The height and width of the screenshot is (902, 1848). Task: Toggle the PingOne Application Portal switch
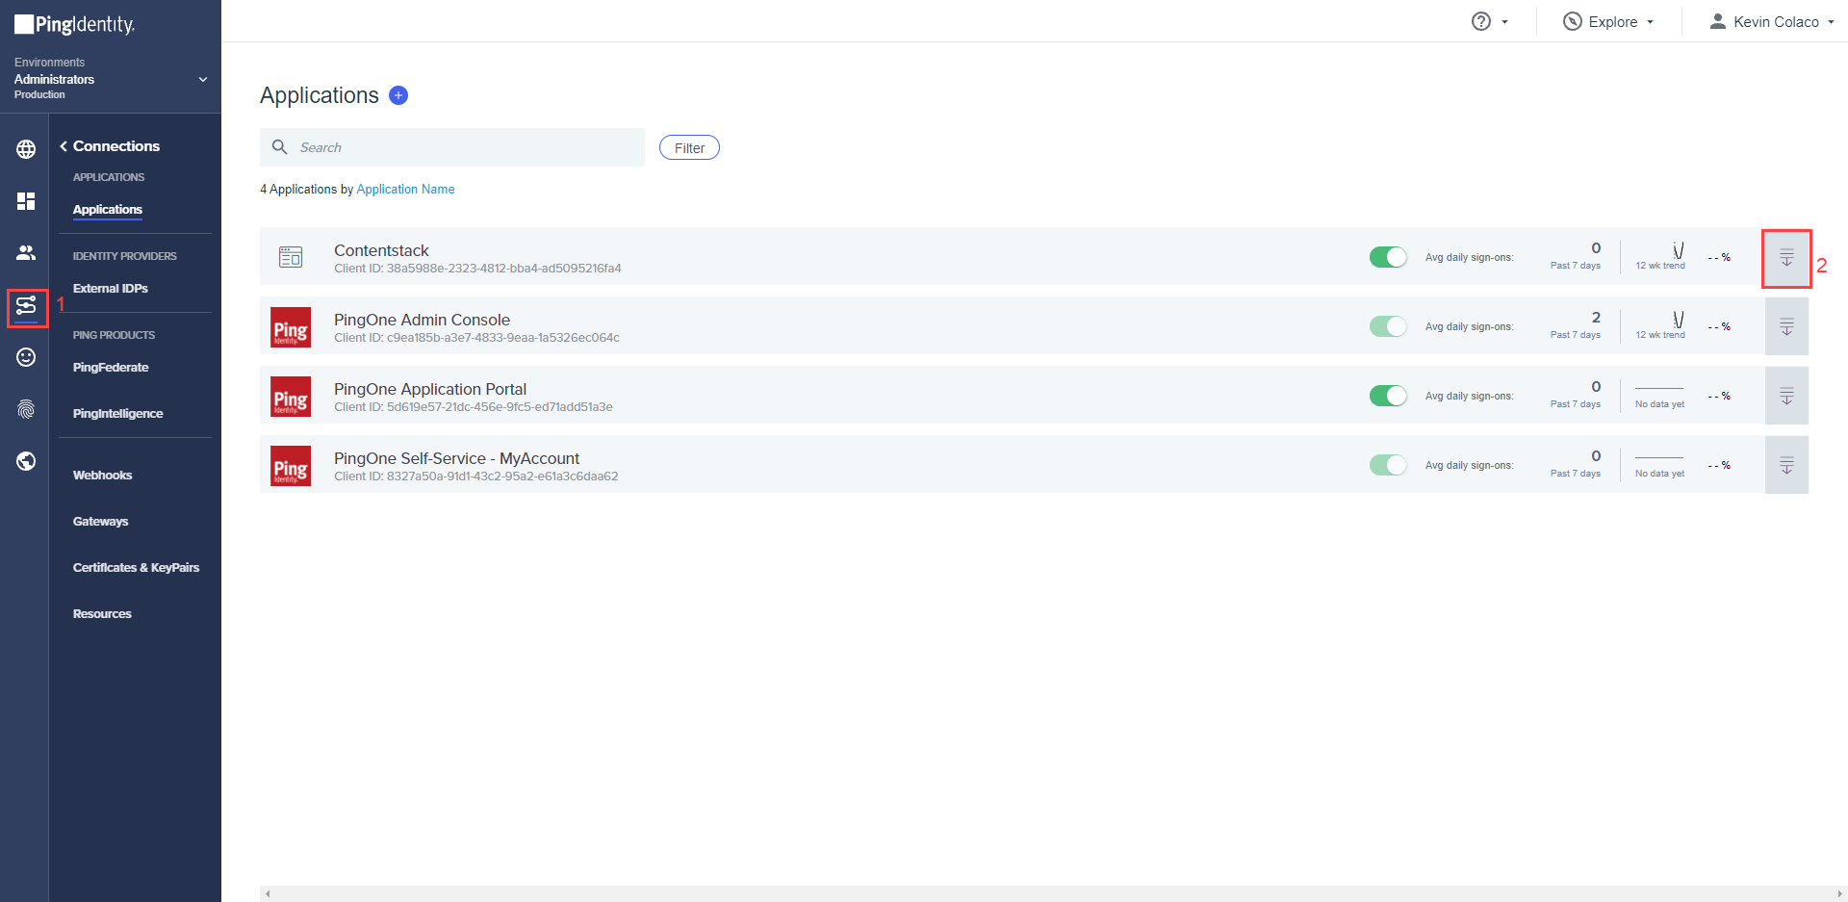(1388, 396)
